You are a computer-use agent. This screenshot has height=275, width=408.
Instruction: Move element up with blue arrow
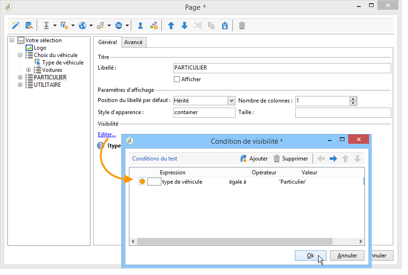[x=171, y=26]
